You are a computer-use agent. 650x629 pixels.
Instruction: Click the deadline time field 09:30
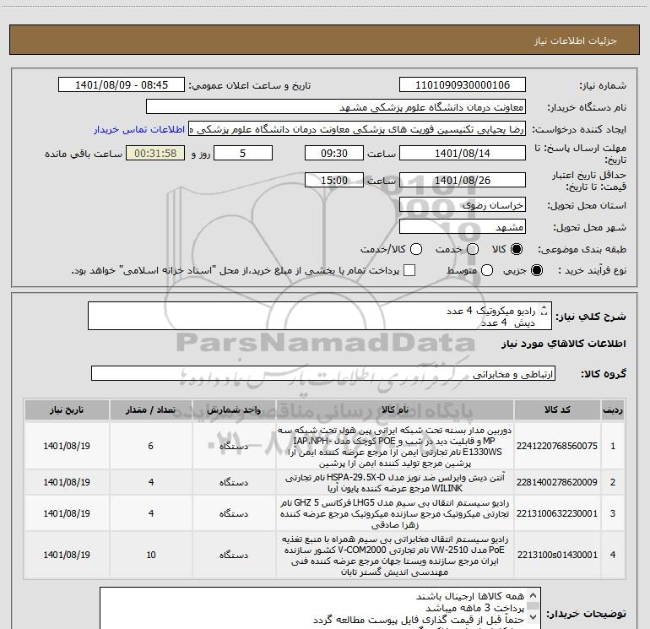[x=334, y=153]
